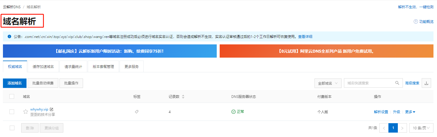
Task: Expand the 更多 actions dropdown
Action: pyautogui.click(x=410, y=112)
